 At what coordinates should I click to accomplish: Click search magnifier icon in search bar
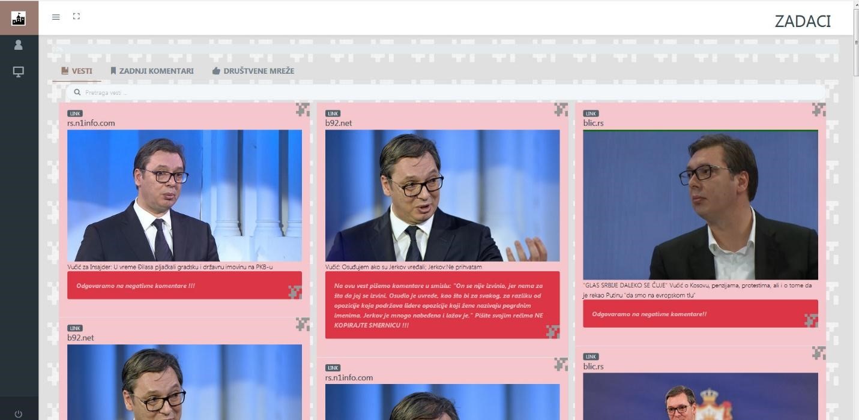pyautogui.click(x=77, y=92)
